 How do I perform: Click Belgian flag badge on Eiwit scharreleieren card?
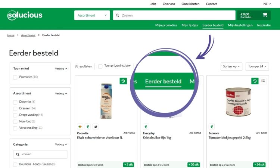tap(80, 127)
